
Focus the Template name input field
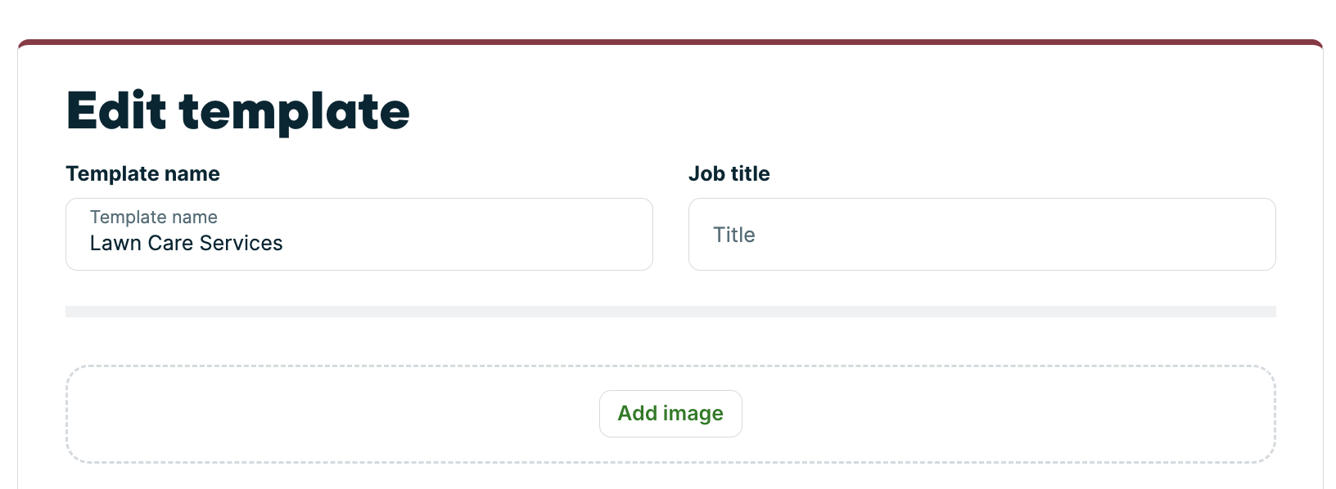pyautogui.click(x=359, y=235)
